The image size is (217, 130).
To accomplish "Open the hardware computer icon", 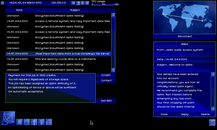I will click(x=19, y=122).
